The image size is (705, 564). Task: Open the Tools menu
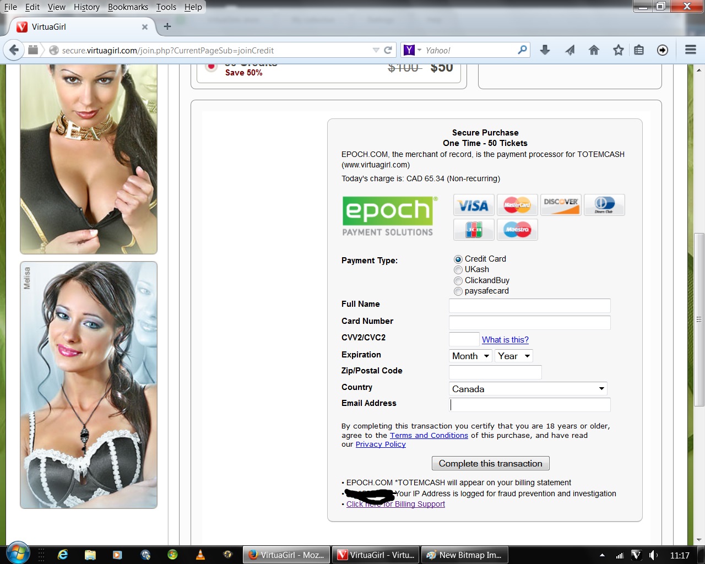[166, 7]
